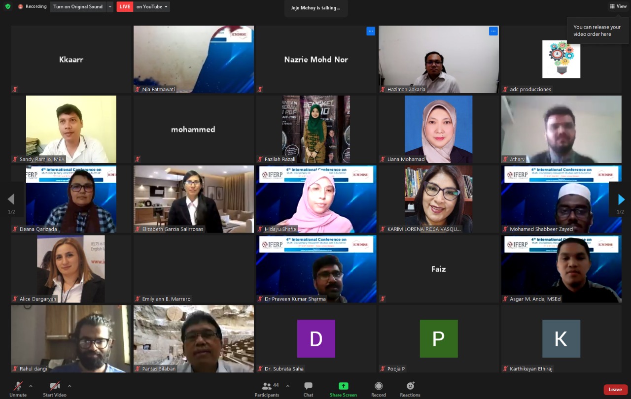
Task: Open the View layout menu
Action: (x=618, y=6)
